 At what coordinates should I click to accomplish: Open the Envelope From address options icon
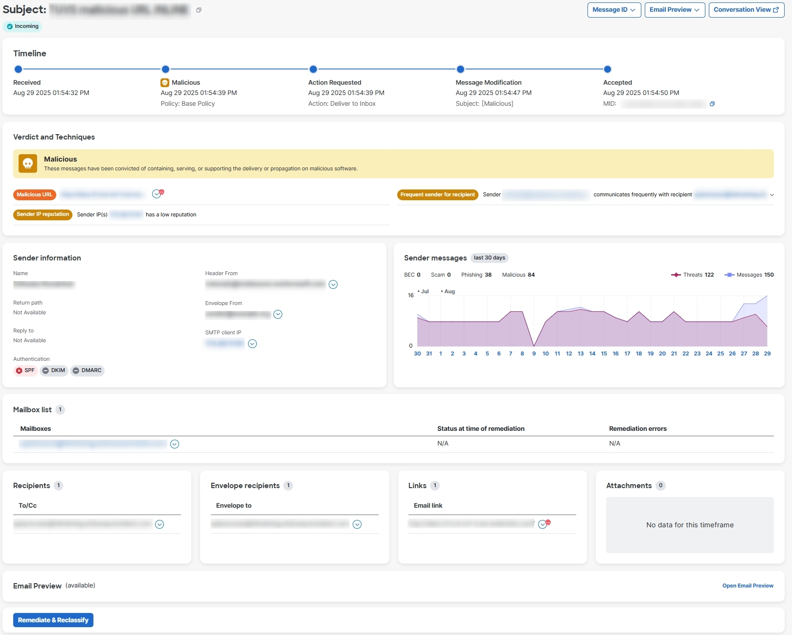coord(278,314)
